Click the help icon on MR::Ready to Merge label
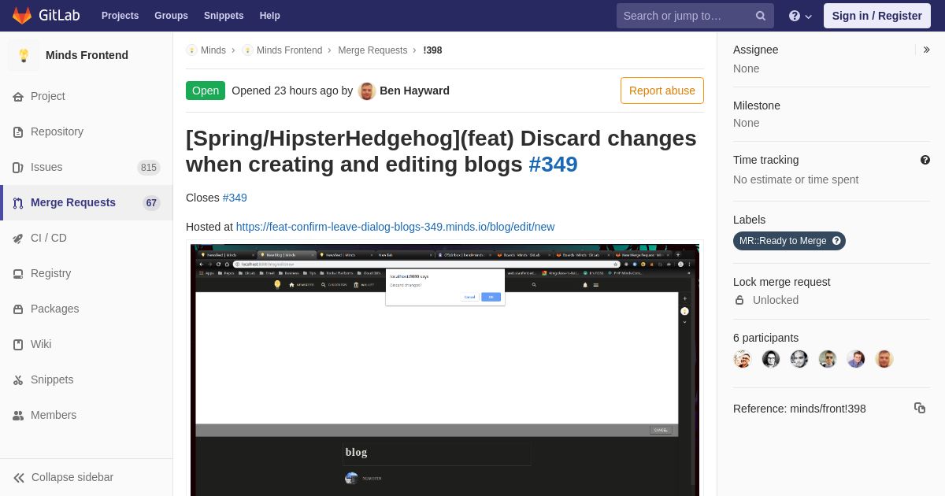Viewport: 945px width, 496px height. click(x=836, y=241)
